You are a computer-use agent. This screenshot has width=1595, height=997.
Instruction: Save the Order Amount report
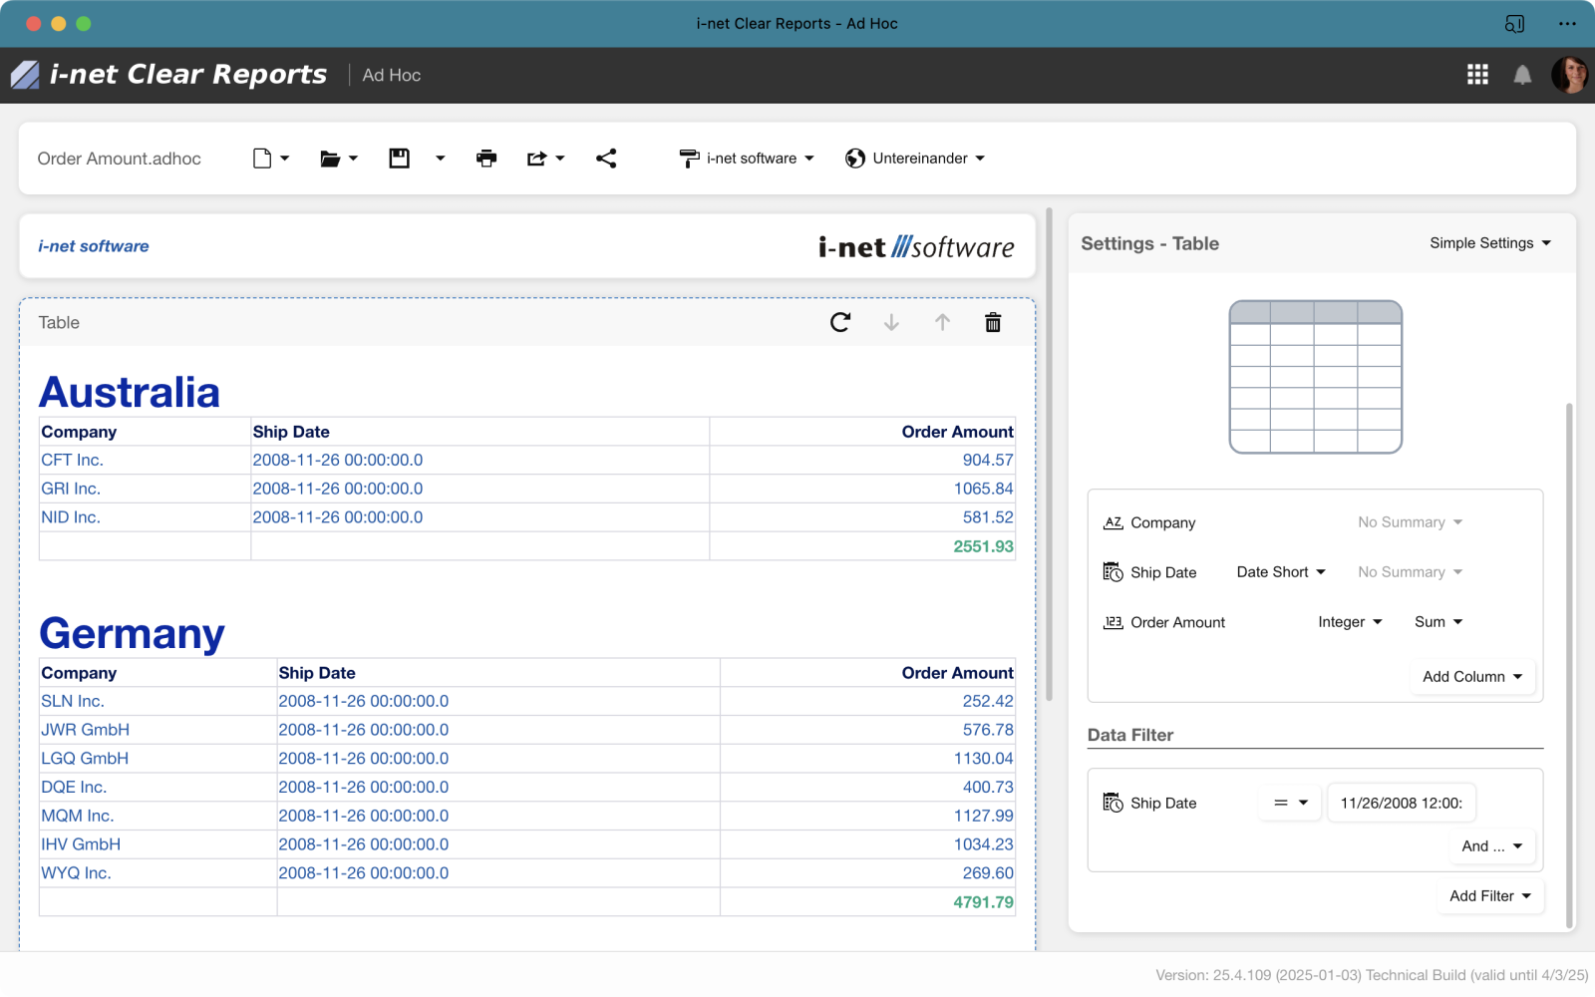[x=398, y=158]
